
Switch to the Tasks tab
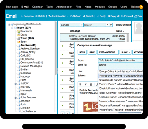tap(49, 7)
